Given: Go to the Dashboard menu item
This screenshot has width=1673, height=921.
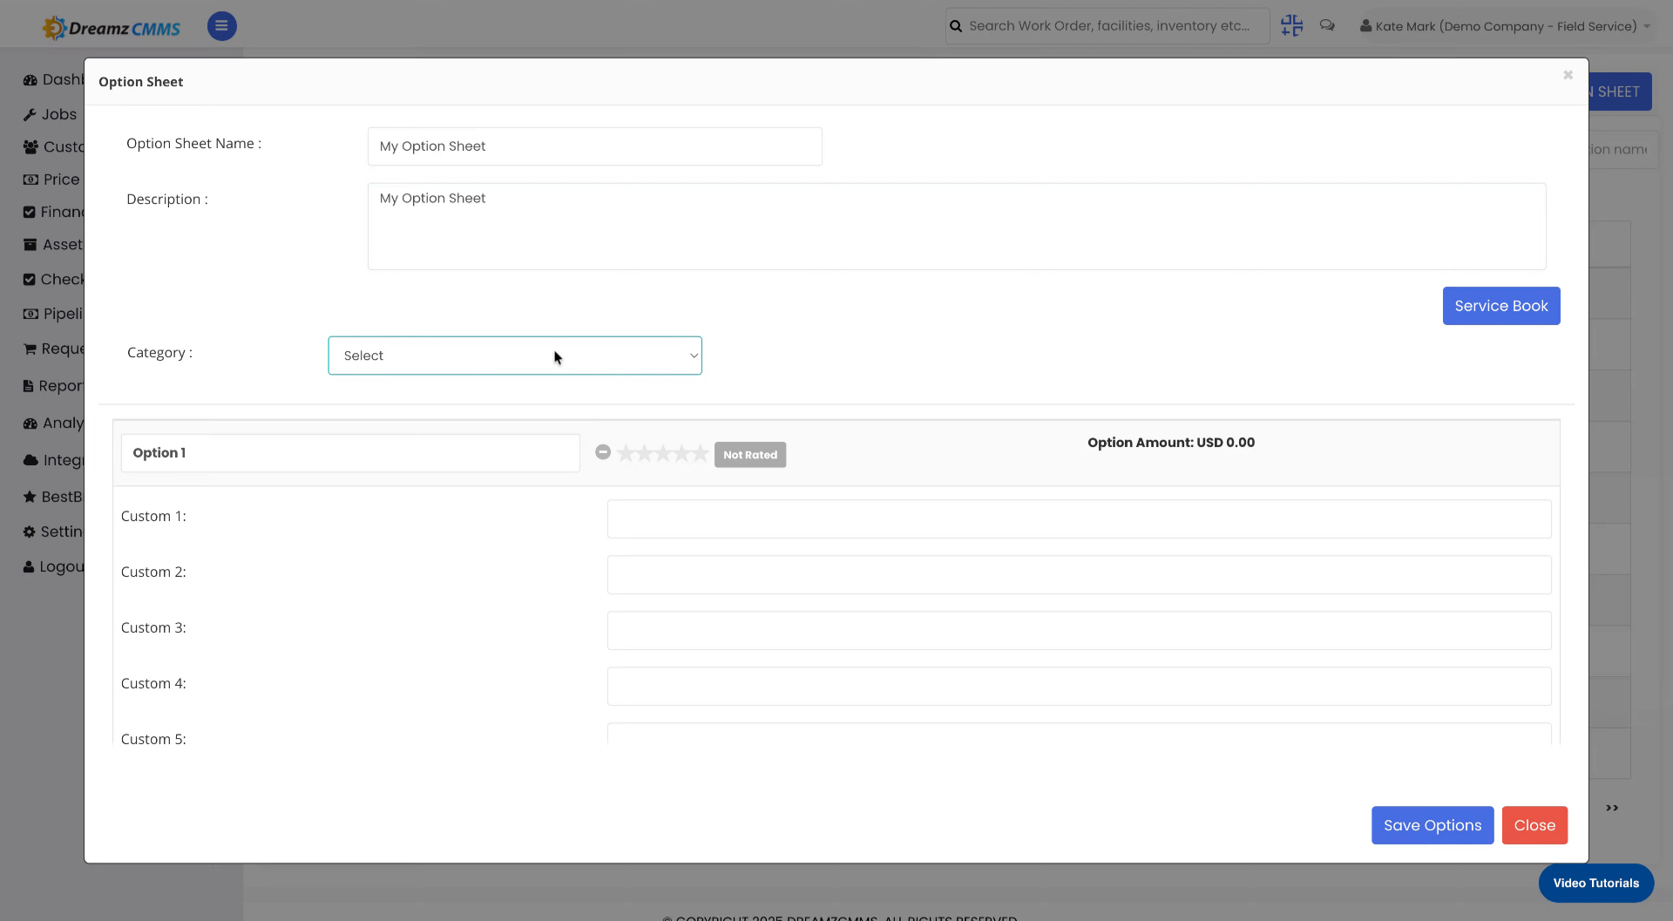Looking at the screenshot, I should pos(30,78).
